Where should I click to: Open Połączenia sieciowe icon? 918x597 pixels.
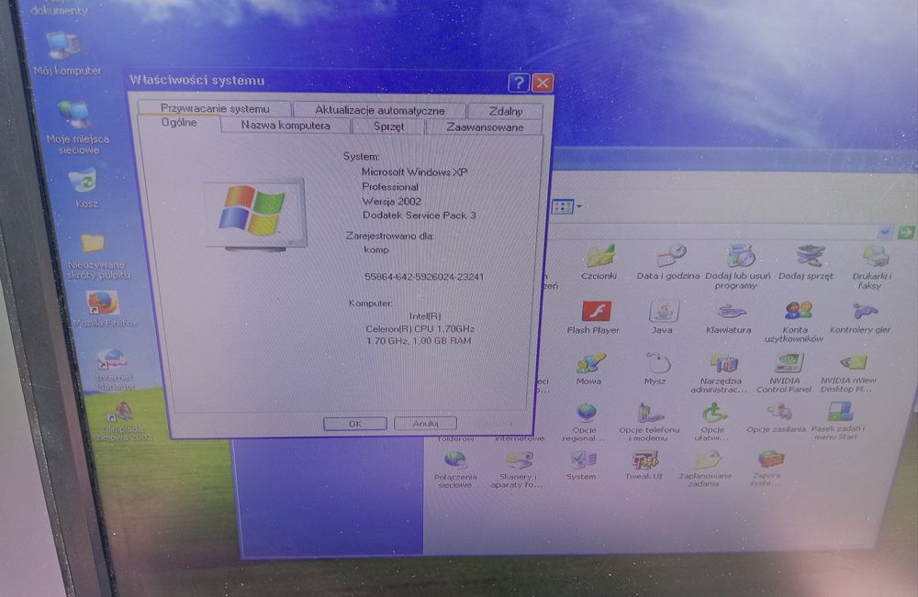(x=455, y=470)
